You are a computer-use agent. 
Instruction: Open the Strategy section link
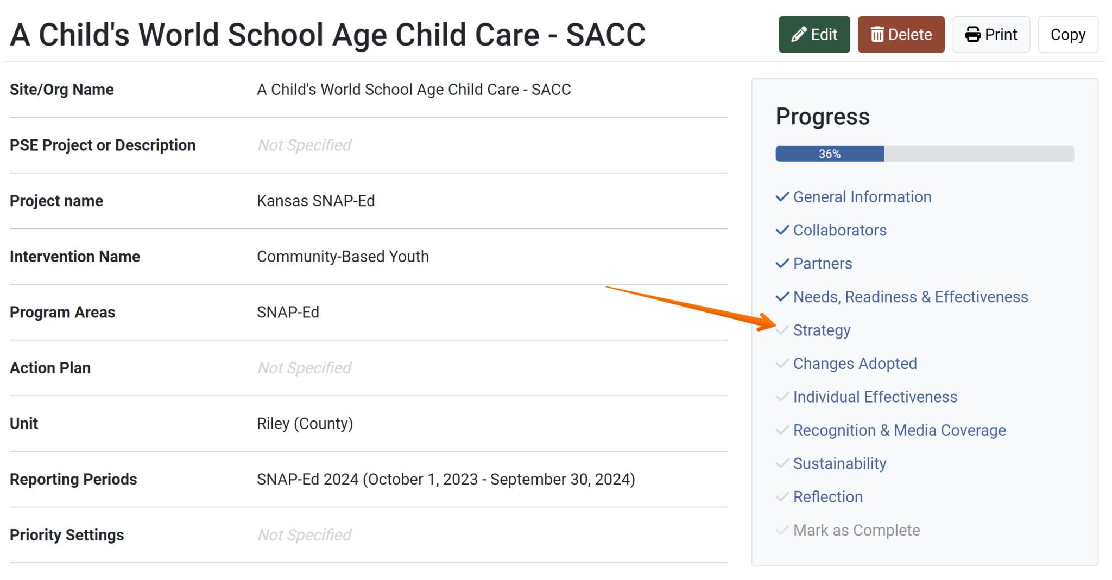[x=822, y=330]
